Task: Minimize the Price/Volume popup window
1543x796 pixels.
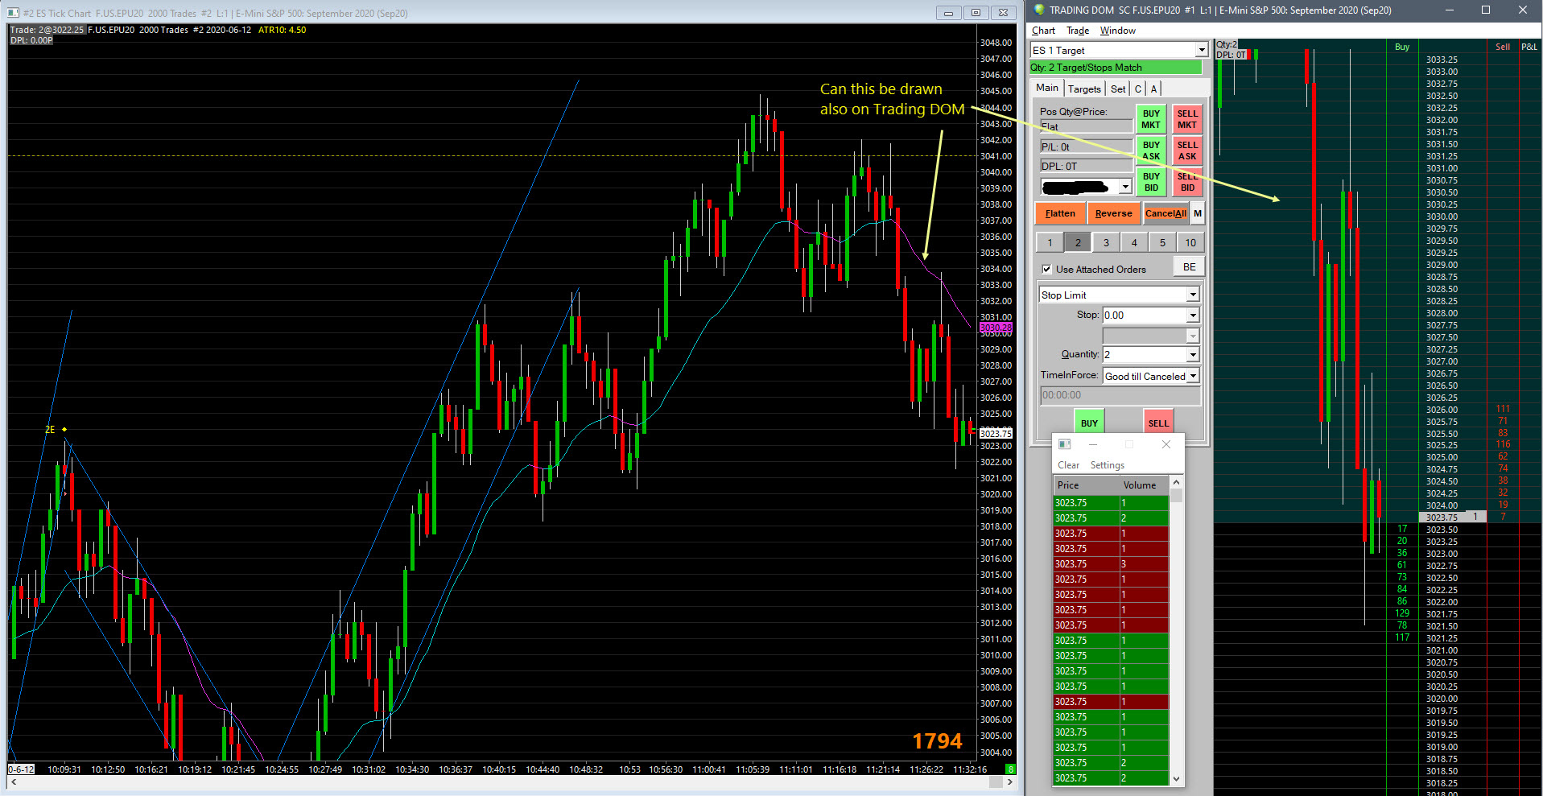Action: coord(1093,444)
